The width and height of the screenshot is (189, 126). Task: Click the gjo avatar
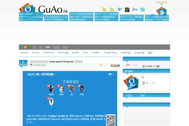[72, 89]
